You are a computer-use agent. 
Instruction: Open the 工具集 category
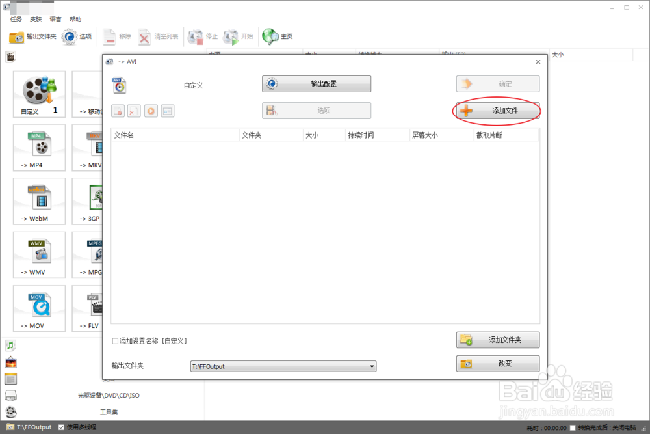tap(109, 412)
